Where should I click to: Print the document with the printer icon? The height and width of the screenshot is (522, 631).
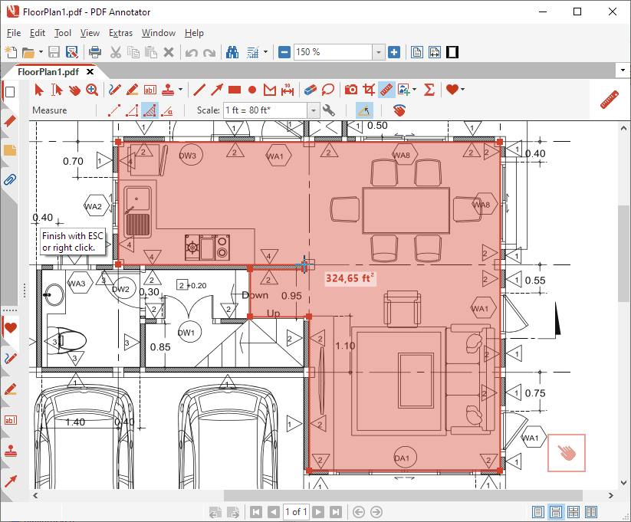tap(95, 52)
